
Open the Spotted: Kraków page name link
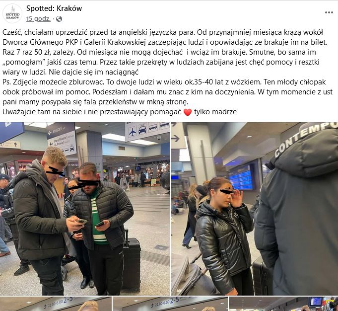coord(54,8)
